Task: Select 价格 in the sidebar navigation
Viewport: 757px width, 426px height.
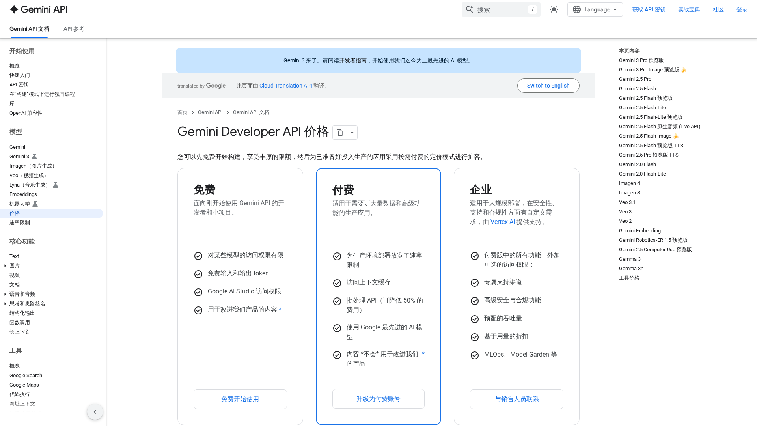Action: [14, 213]
